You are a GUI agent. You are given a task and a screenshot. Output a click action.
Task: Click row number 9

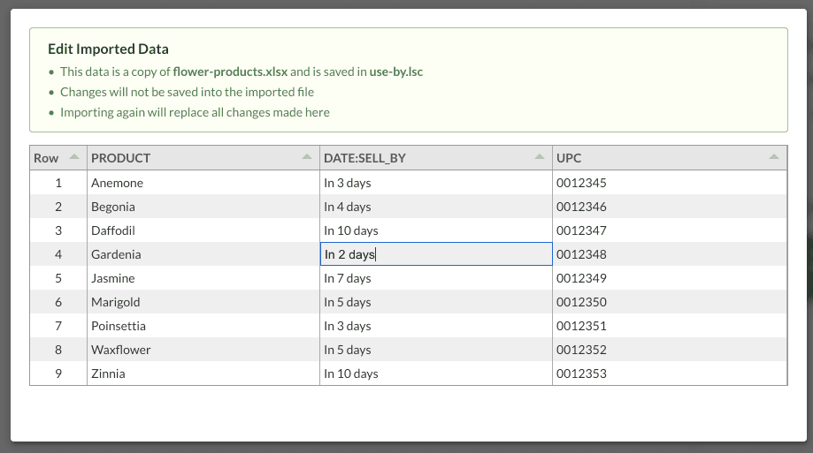pyautogui.click(x=58, y=374)
